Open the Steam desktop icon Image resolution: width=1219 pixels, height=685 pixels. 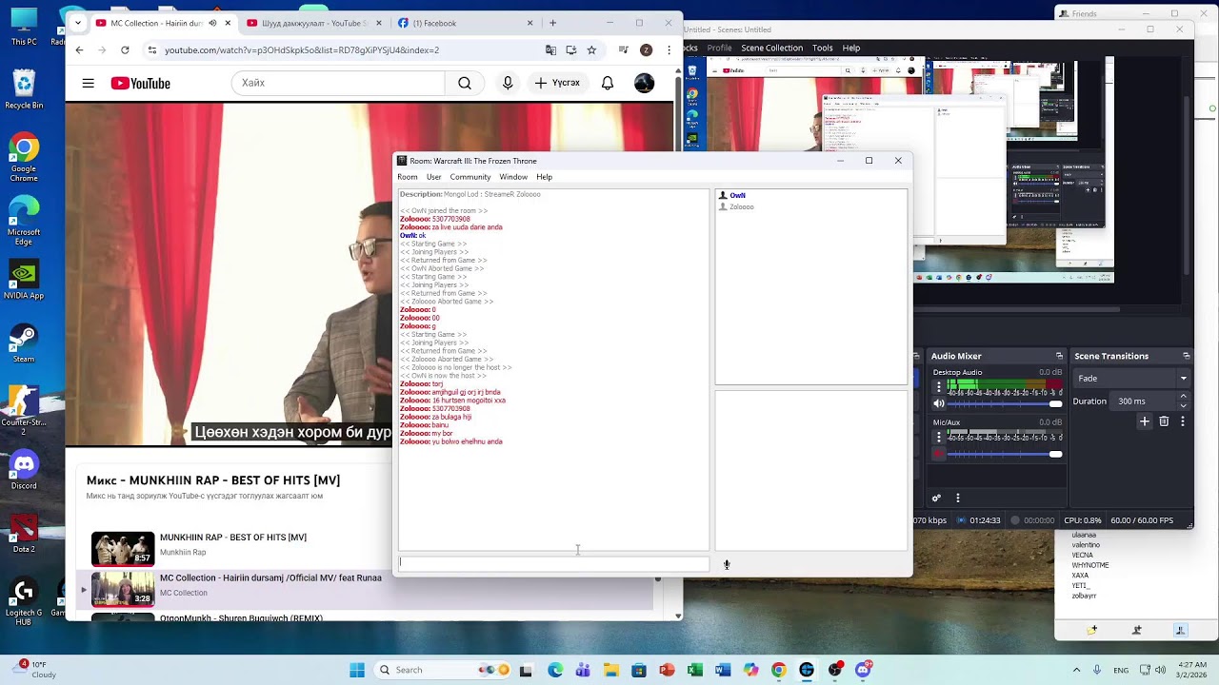(x=24, y=342)
